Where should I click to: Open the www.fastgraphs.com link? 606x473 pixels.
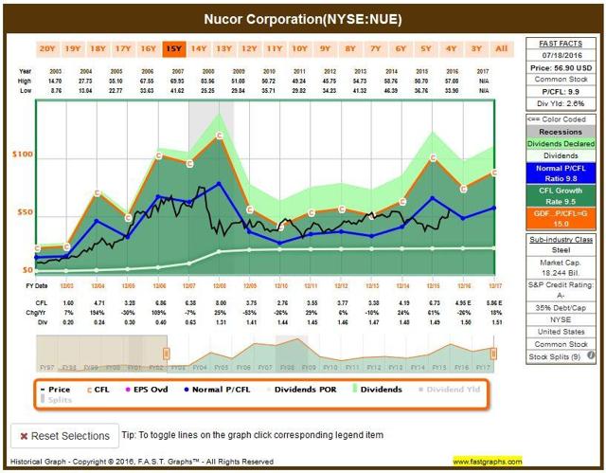(488, 461)
